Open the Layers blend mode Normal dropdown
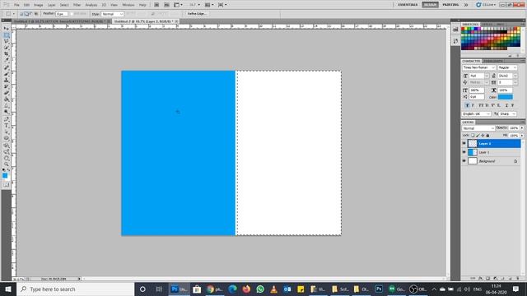The image size is (527, 296). click(x=478, y=128)
